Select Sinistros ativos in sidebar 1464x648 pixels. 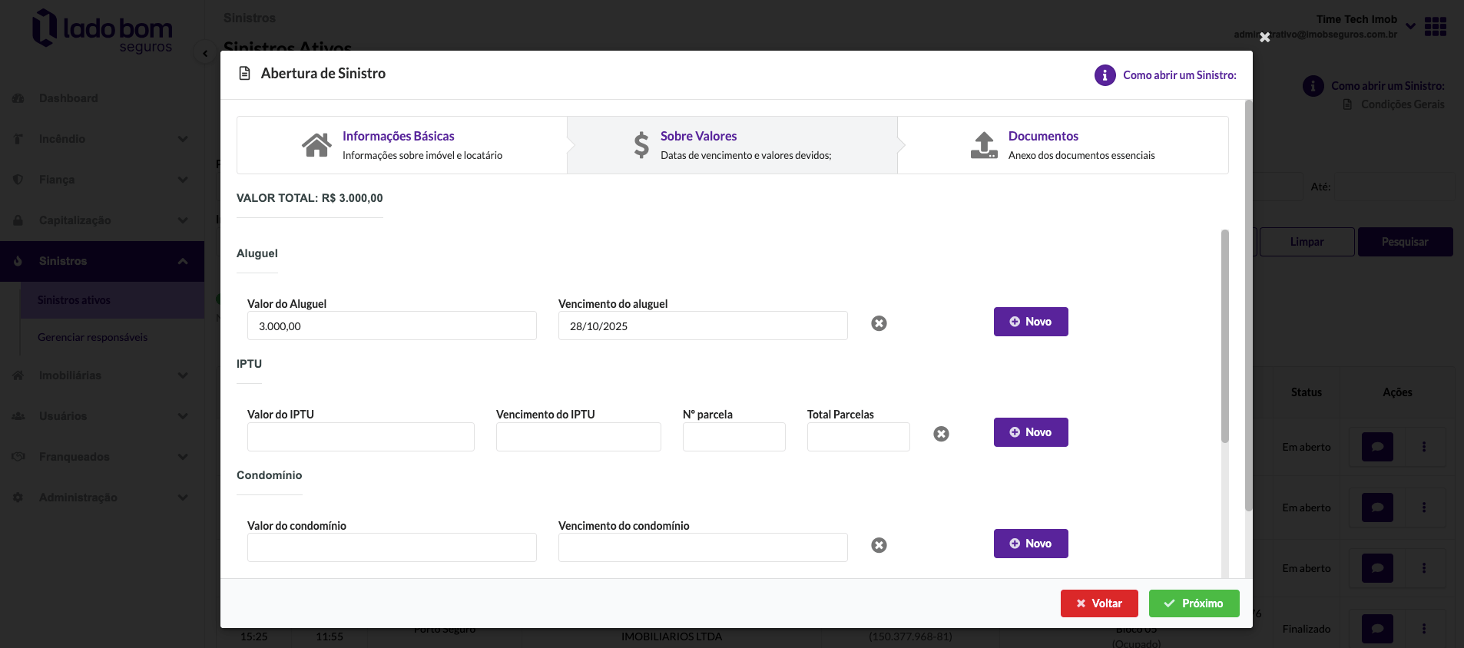click(112, 300)
